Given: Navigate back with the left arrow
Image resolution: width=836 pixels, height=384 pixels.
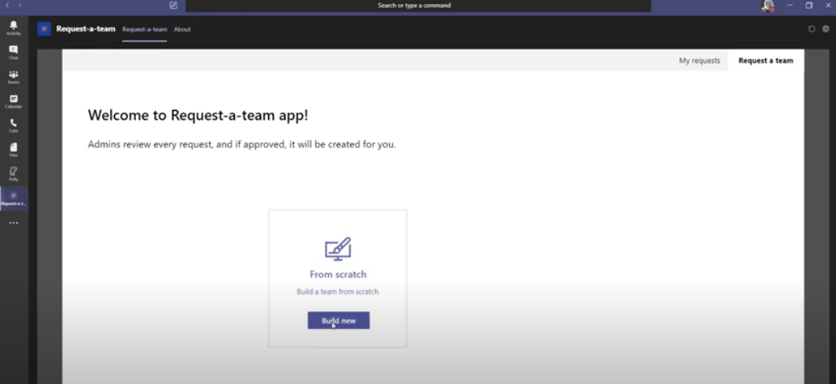Looking at the screenshot, I should [7, 6].
